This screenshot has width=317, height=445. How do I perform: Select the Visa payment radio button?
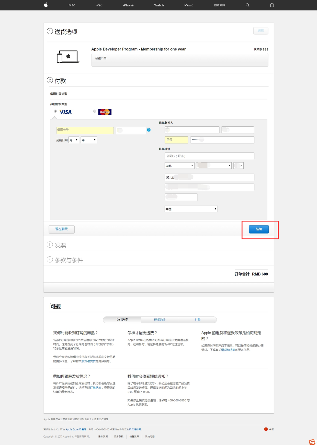pyautogui.click(x=55, y=111)
